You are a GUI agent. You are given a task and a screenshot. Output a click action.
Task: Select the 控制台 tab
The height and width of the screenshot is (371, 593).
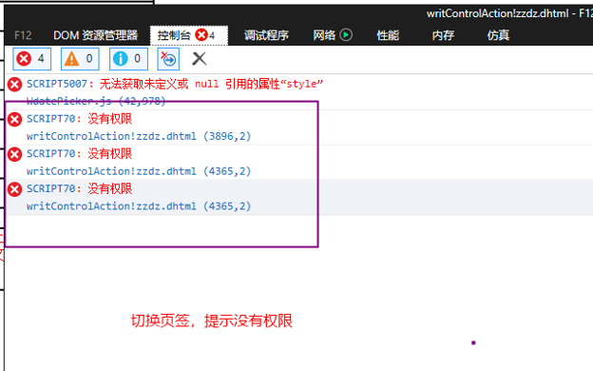(189, 35)
